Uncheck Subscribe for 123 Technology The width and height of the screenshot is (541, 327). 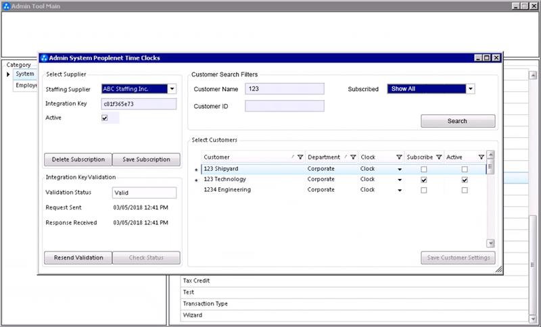pos(424,180)
